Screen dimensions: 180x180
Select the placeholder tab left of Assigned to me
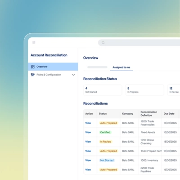(x=97, y=67)
